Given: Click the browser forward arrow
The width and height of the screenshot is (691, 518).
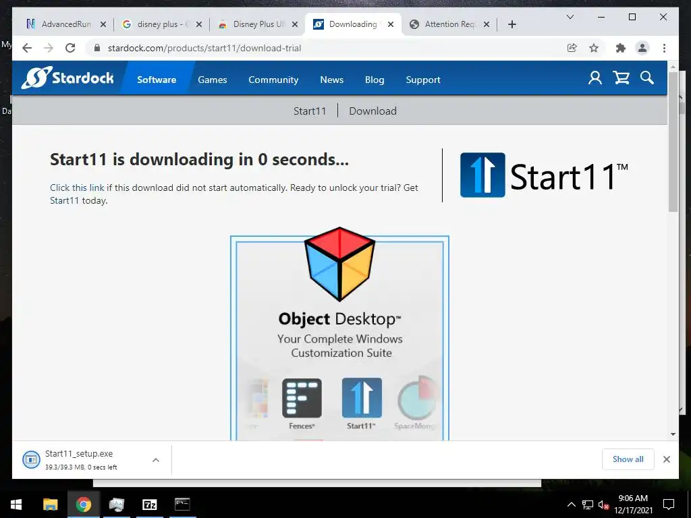Looking at the screenshot, I should coord(49,48).
